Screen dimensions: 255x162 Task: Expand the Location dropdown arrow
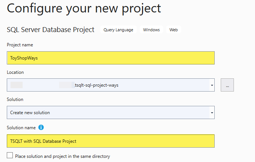pyautogui.click(x=212, y=85)
